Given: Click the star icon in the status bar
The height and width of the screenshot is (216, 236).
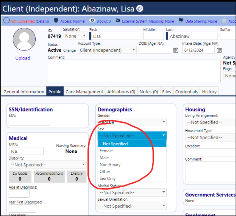Looking at the screenshot, I should click(x=224, y=20).
